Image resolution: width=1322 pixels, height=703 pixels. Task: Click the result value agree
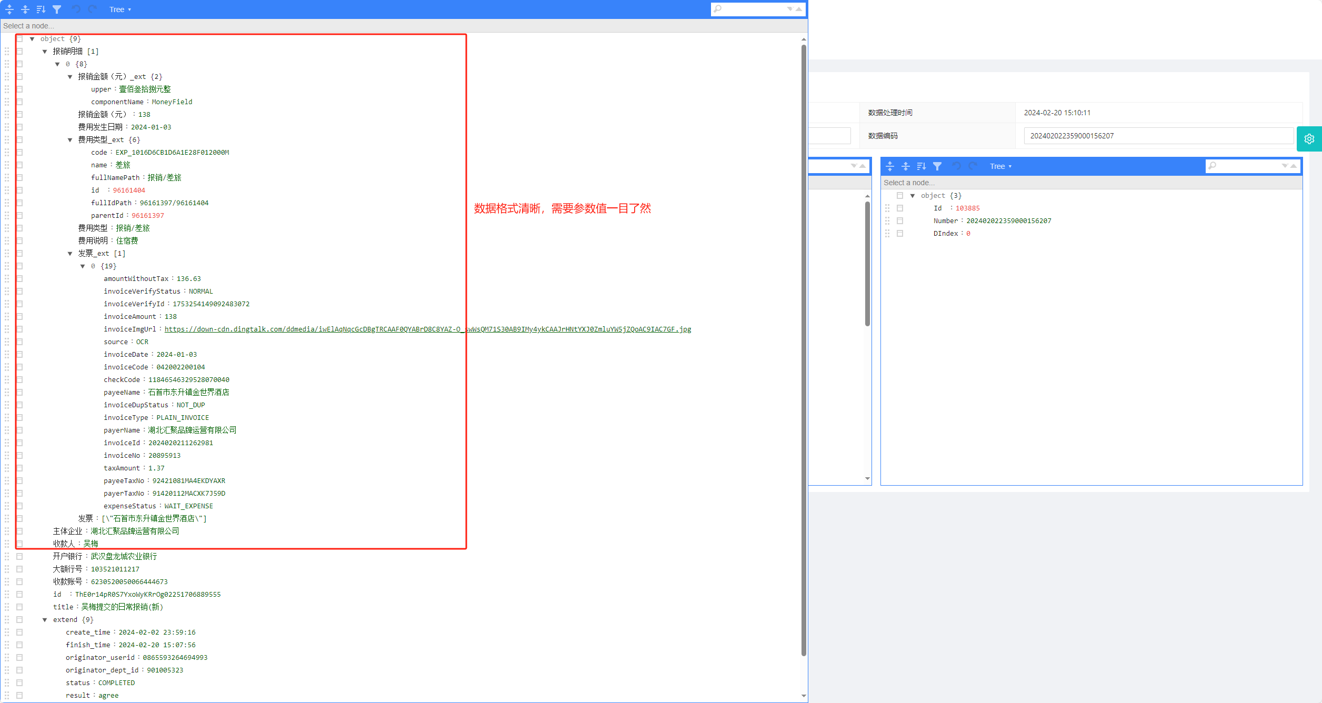[x=108, y=696]
